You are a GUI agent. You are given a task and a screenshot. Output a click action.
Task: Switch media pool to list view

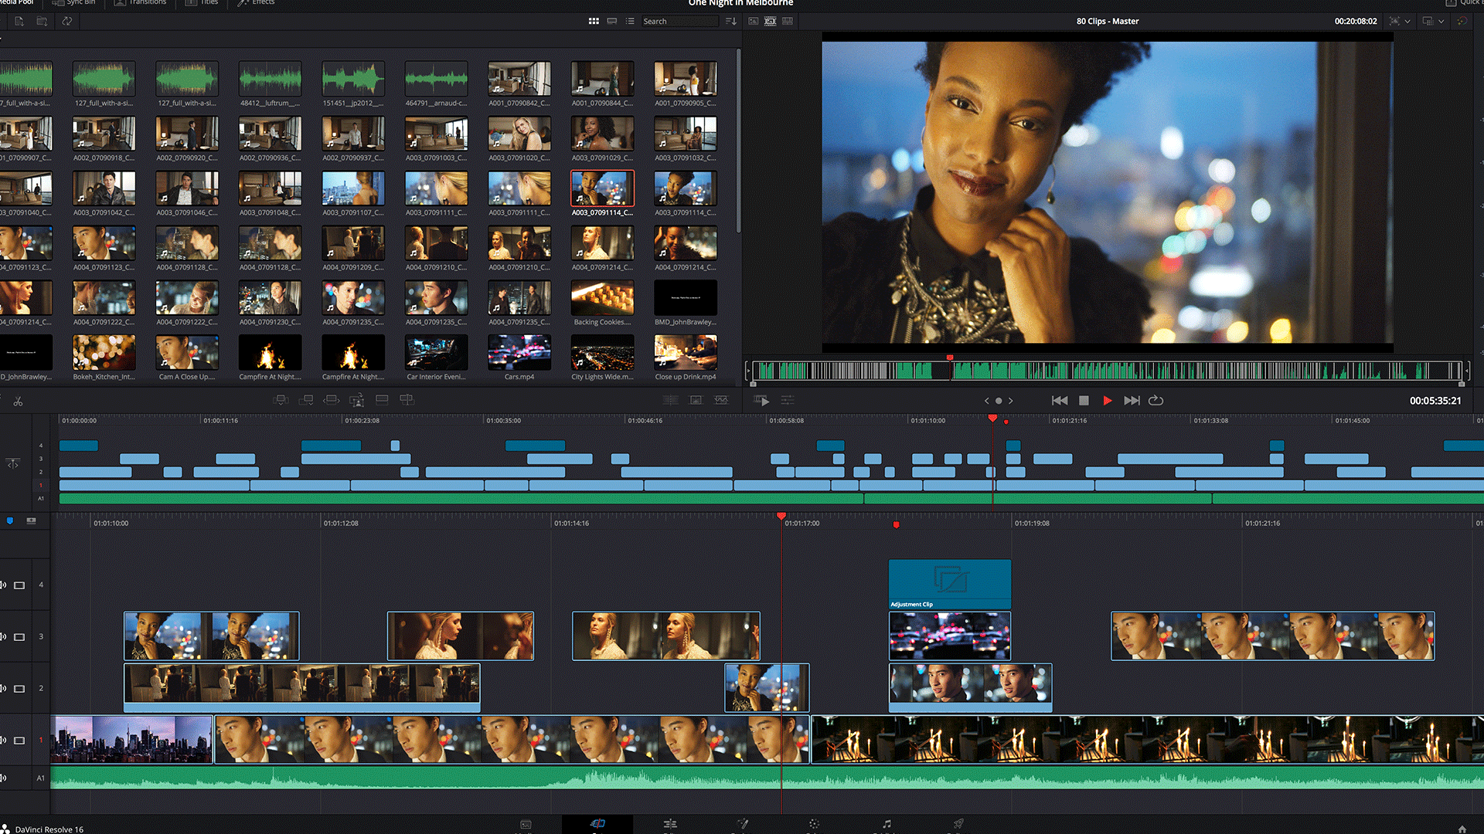[630, 22]
